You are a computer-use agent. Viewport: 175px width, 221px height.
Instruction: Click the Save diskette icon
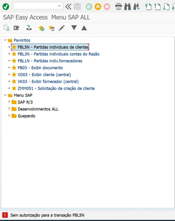77,7
